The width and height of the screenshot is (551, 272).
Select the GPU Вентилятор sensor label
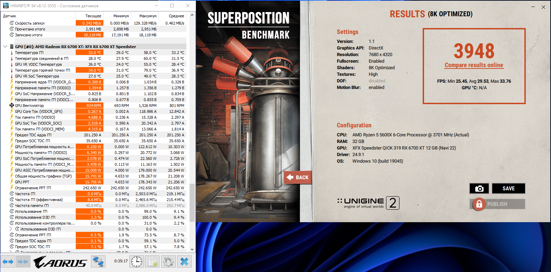pyautogui.click(x=29, y=106)
